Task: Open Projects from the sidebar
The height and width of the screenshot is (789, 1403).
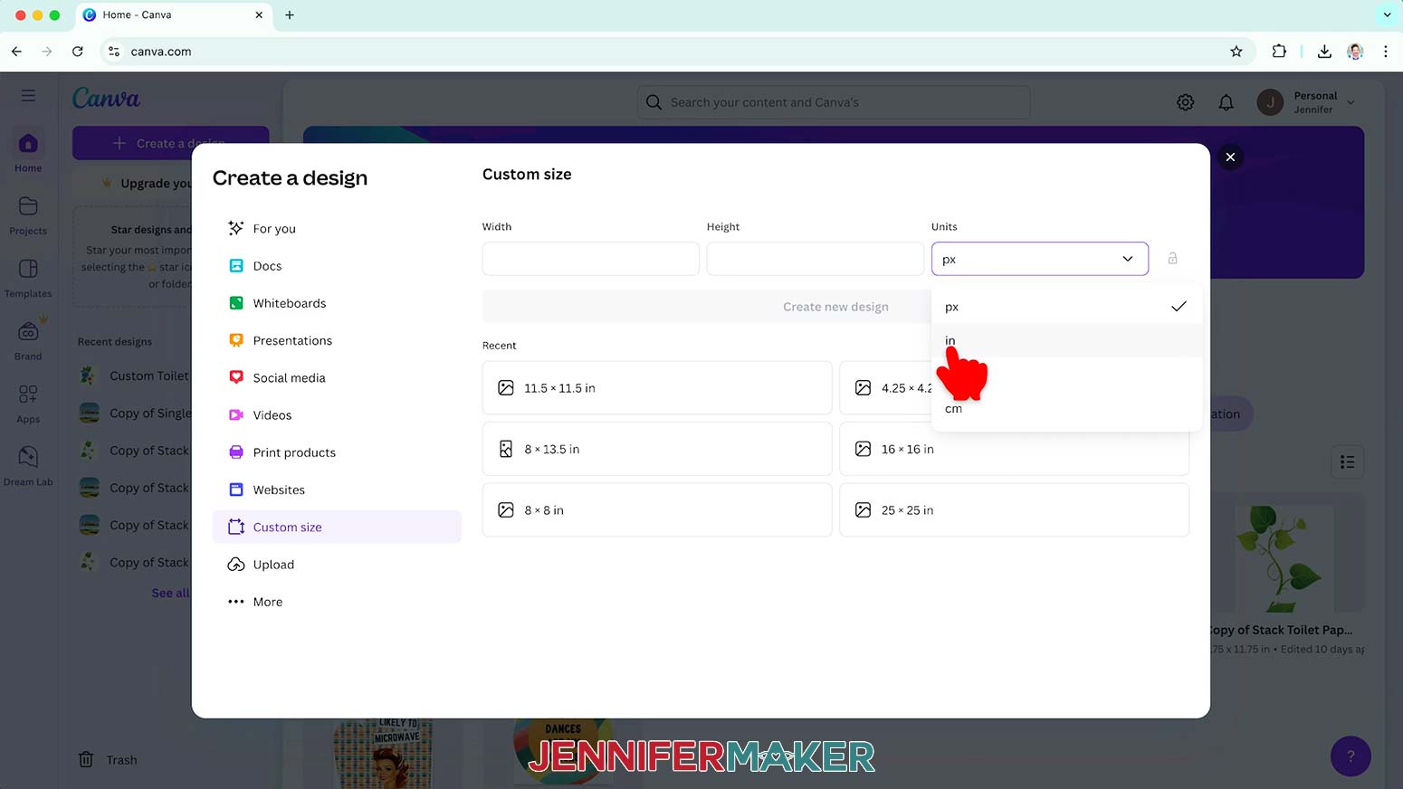Action: click(28, 215)
